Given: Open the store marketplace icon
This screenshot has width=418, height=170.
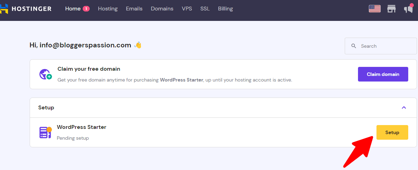Looking at the screenshot, I should (391, 9).
